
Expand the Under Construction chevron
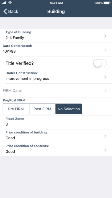105,77
